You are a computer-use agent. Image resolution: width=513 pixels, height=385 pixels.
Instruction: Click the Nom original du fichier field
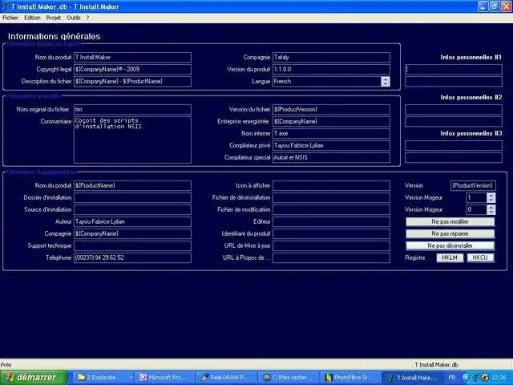click(x=132, y=109)
